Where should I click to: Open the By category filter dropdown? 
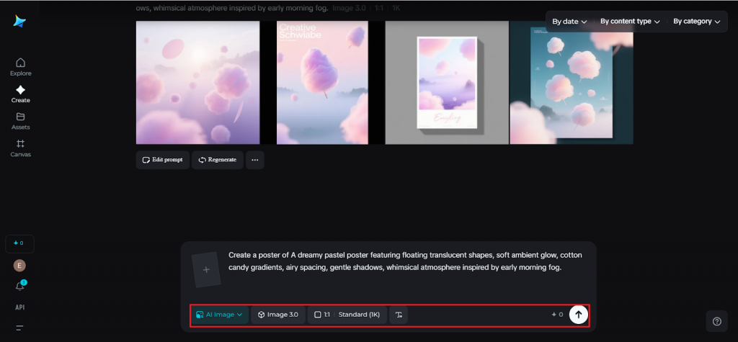pyautogui.click(x=696, y=22)
